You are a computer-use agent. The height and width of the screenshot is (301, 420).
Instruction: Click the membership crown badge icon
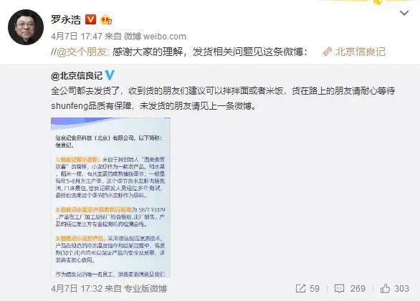(106, 19)
